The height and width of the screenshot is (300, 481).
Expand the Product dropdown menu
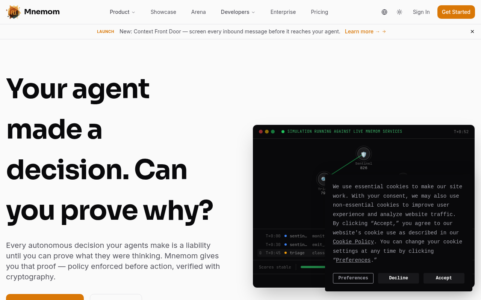122,12
